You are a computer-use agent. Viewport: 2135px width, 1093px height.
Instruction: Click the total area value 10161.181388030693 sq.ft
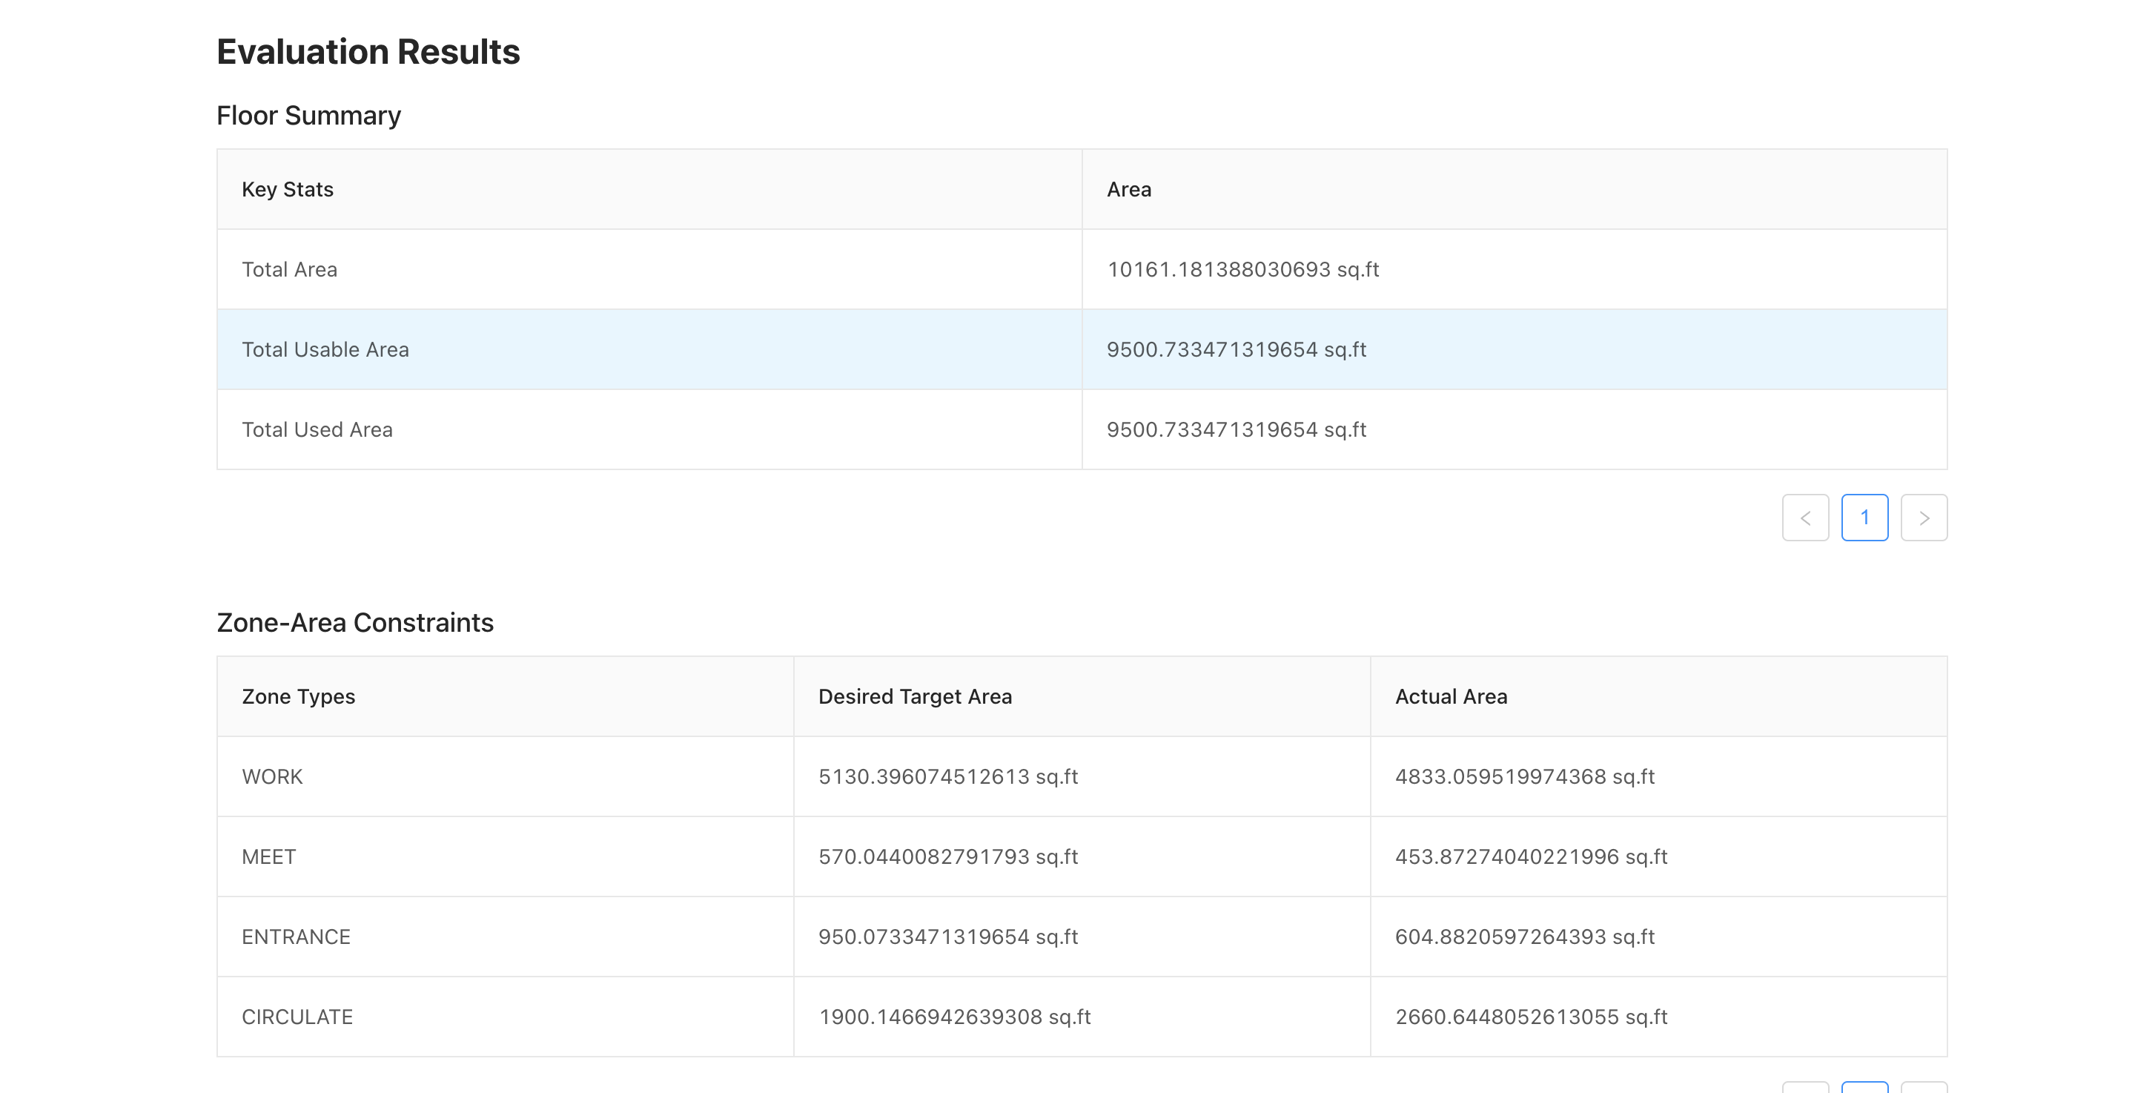point(1242,269)
